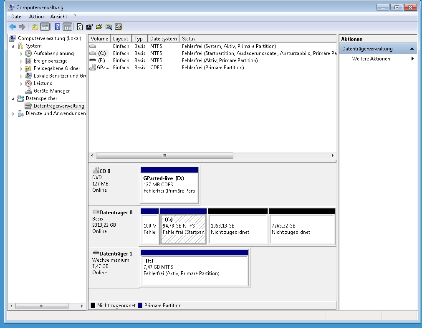Screen dimensions: 422x328
Task: Select the Leistung icon
Action: 28,83
